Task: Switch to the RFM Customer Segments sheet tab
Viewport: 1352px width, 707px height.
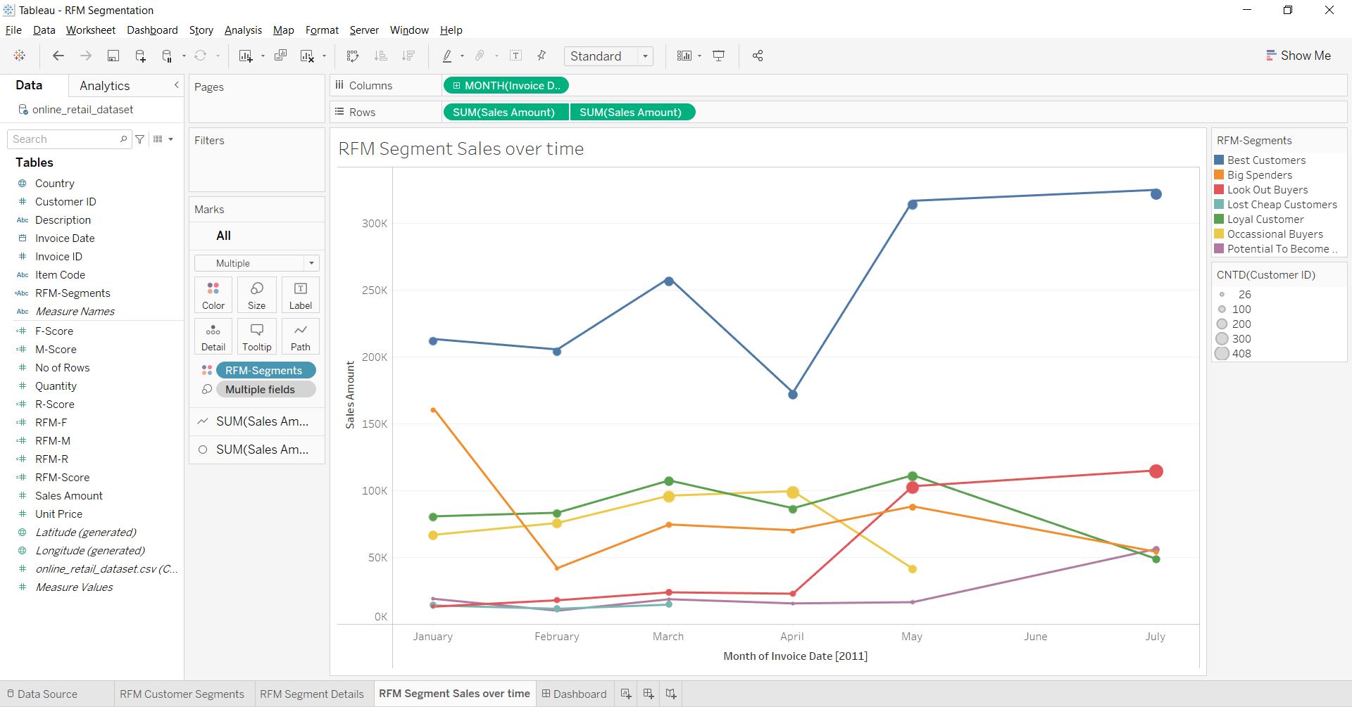Action: 182,694
